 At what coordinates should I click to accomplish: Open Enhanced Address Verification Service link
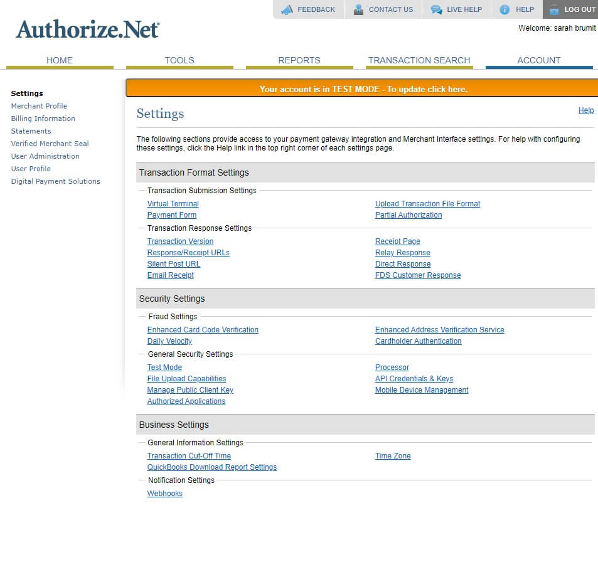439,330
